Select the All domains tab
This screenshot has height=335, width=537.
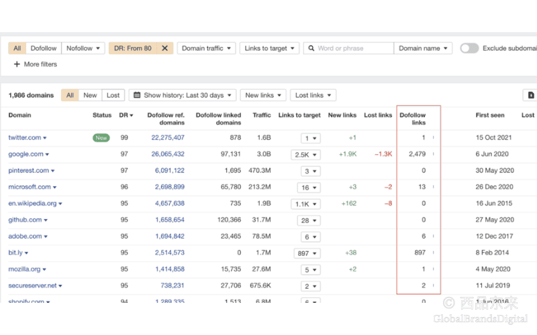tap(70, 95)
